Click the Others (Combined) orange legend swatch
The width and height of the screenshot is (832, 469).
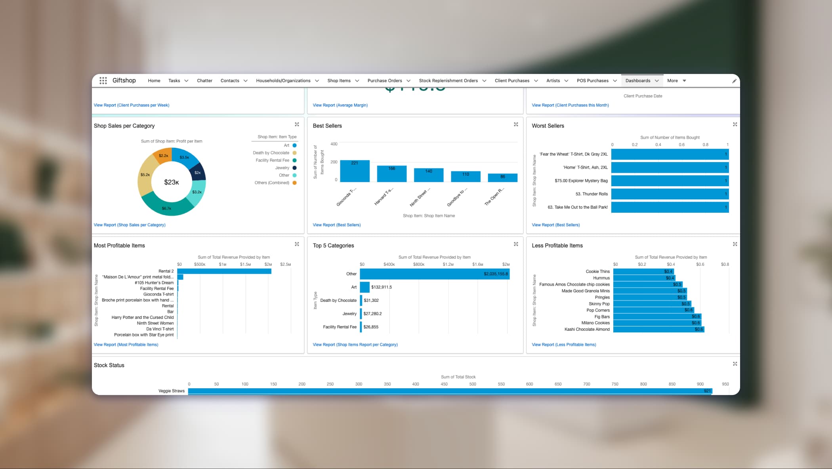294,183
